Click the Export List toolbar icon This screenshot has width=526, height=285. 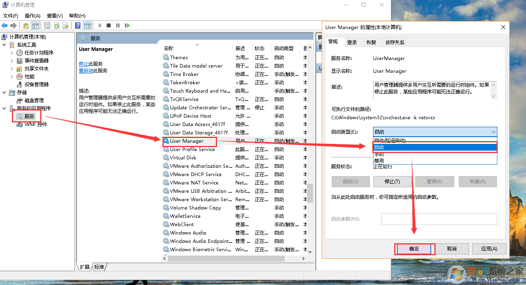coord(66,25)
